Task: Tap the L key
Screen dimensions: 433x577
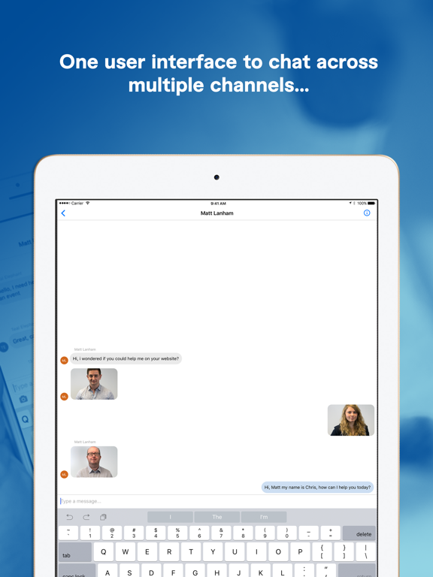Action: point(283,571)
